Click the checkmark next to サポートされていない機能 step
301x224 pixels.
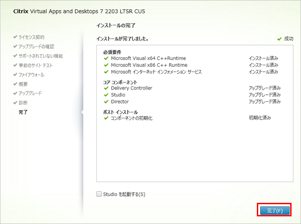(x=15, y=56)
